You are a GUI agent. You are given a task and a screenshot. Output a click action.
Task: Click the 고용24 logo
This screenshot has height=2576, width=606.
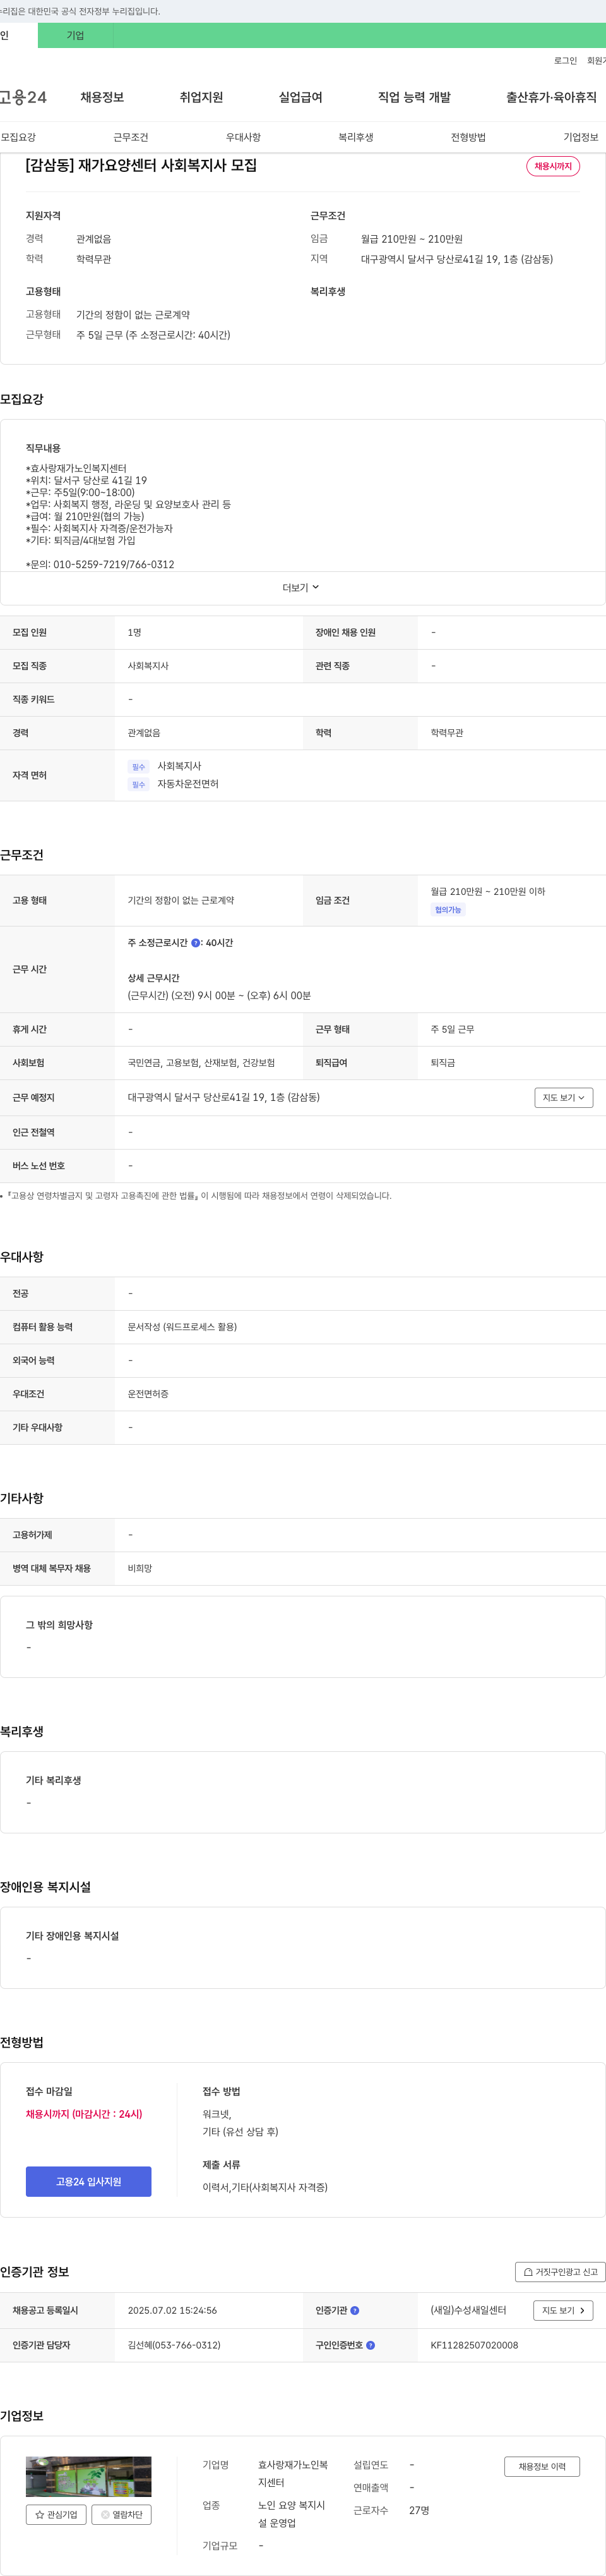tap(23, 97)
